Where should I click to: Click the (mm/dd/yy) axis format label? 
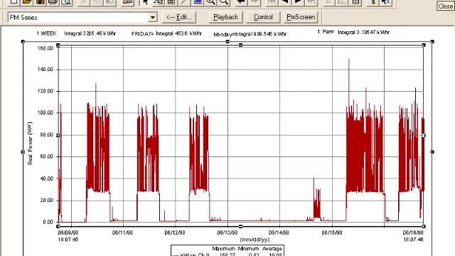click(255, 240)
